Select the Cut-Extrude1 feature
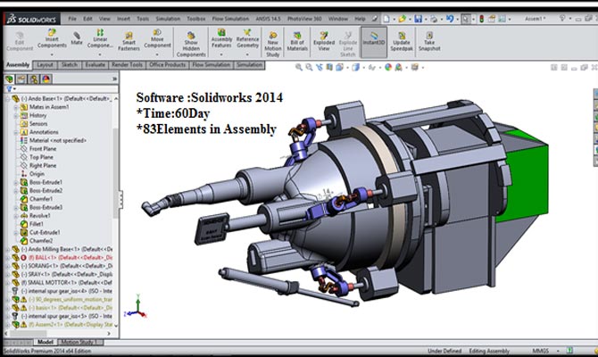The image size is (598, 357). pos(45,232)
